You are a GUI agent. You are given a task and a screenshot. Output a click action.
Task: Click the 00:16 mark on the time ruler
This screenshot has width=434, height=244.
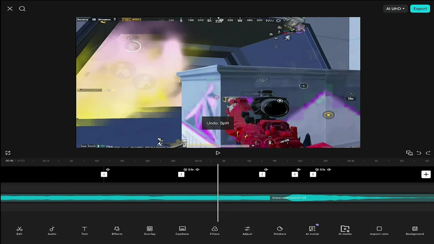[351, 161]
